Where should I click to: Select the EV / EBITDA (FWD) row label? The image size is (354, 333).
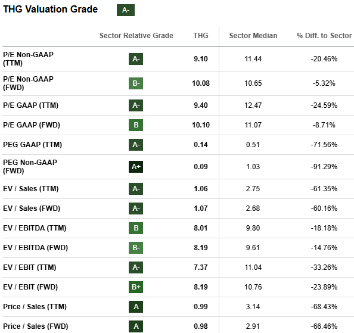point(35,248)
